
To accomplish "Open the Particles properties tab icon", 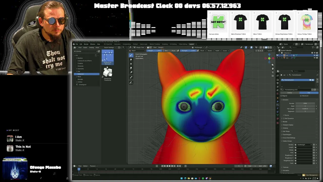I will pos(278,105).
